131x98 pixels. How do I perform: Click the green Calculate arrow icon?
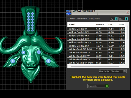pyautogui.click(x=107, y=86)
